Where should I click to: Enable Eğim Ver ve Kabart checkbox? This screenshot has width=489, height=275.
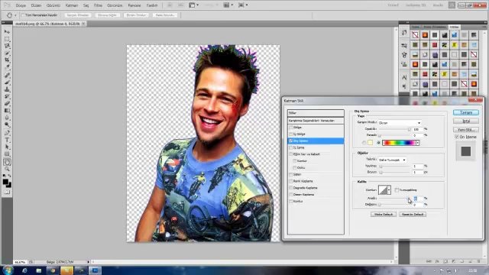coord(290,154)
